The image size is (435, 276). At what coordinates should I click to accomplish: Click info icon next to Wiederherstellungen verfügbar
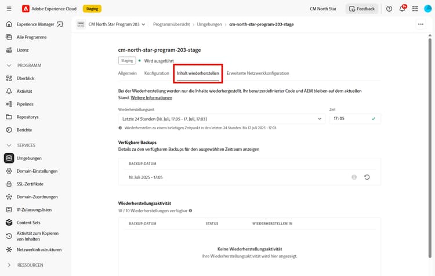191,210
